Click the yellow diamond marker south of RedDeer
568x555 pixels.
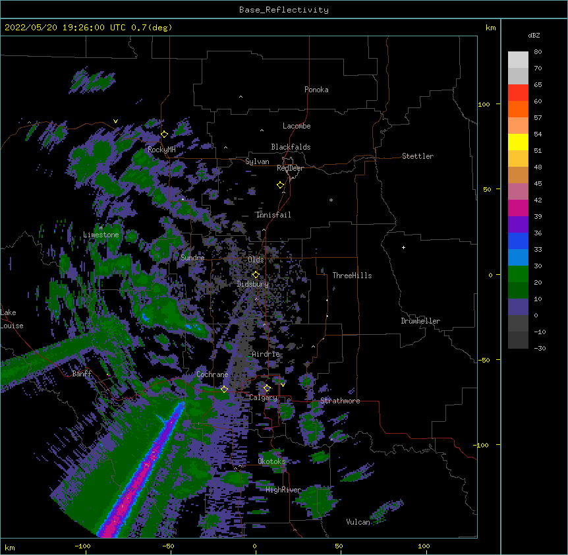pos(280,185)
